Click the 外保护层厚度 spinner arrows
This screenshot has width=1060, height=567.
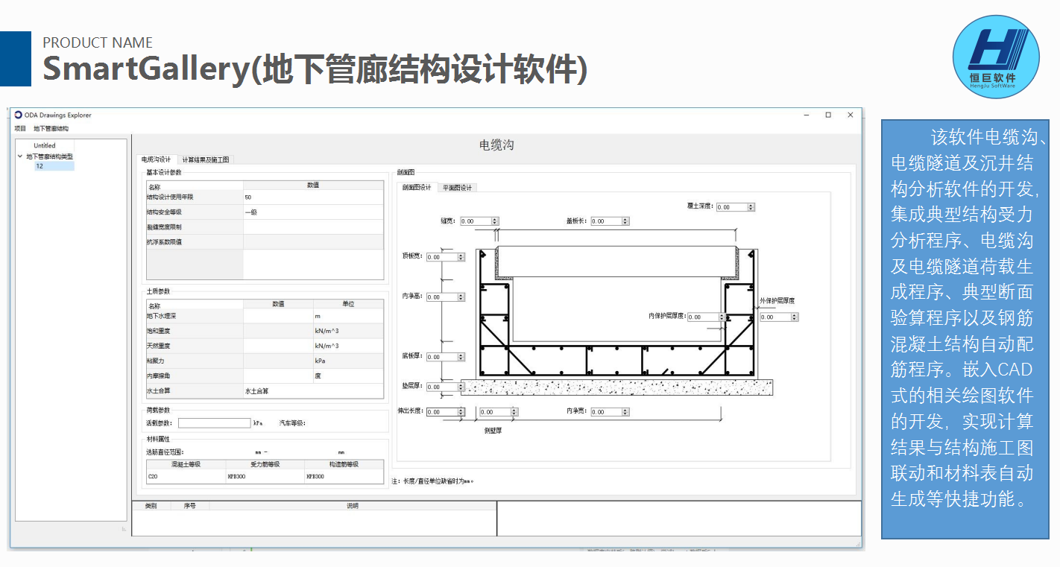pyautogui.click(x=795, y=317)
